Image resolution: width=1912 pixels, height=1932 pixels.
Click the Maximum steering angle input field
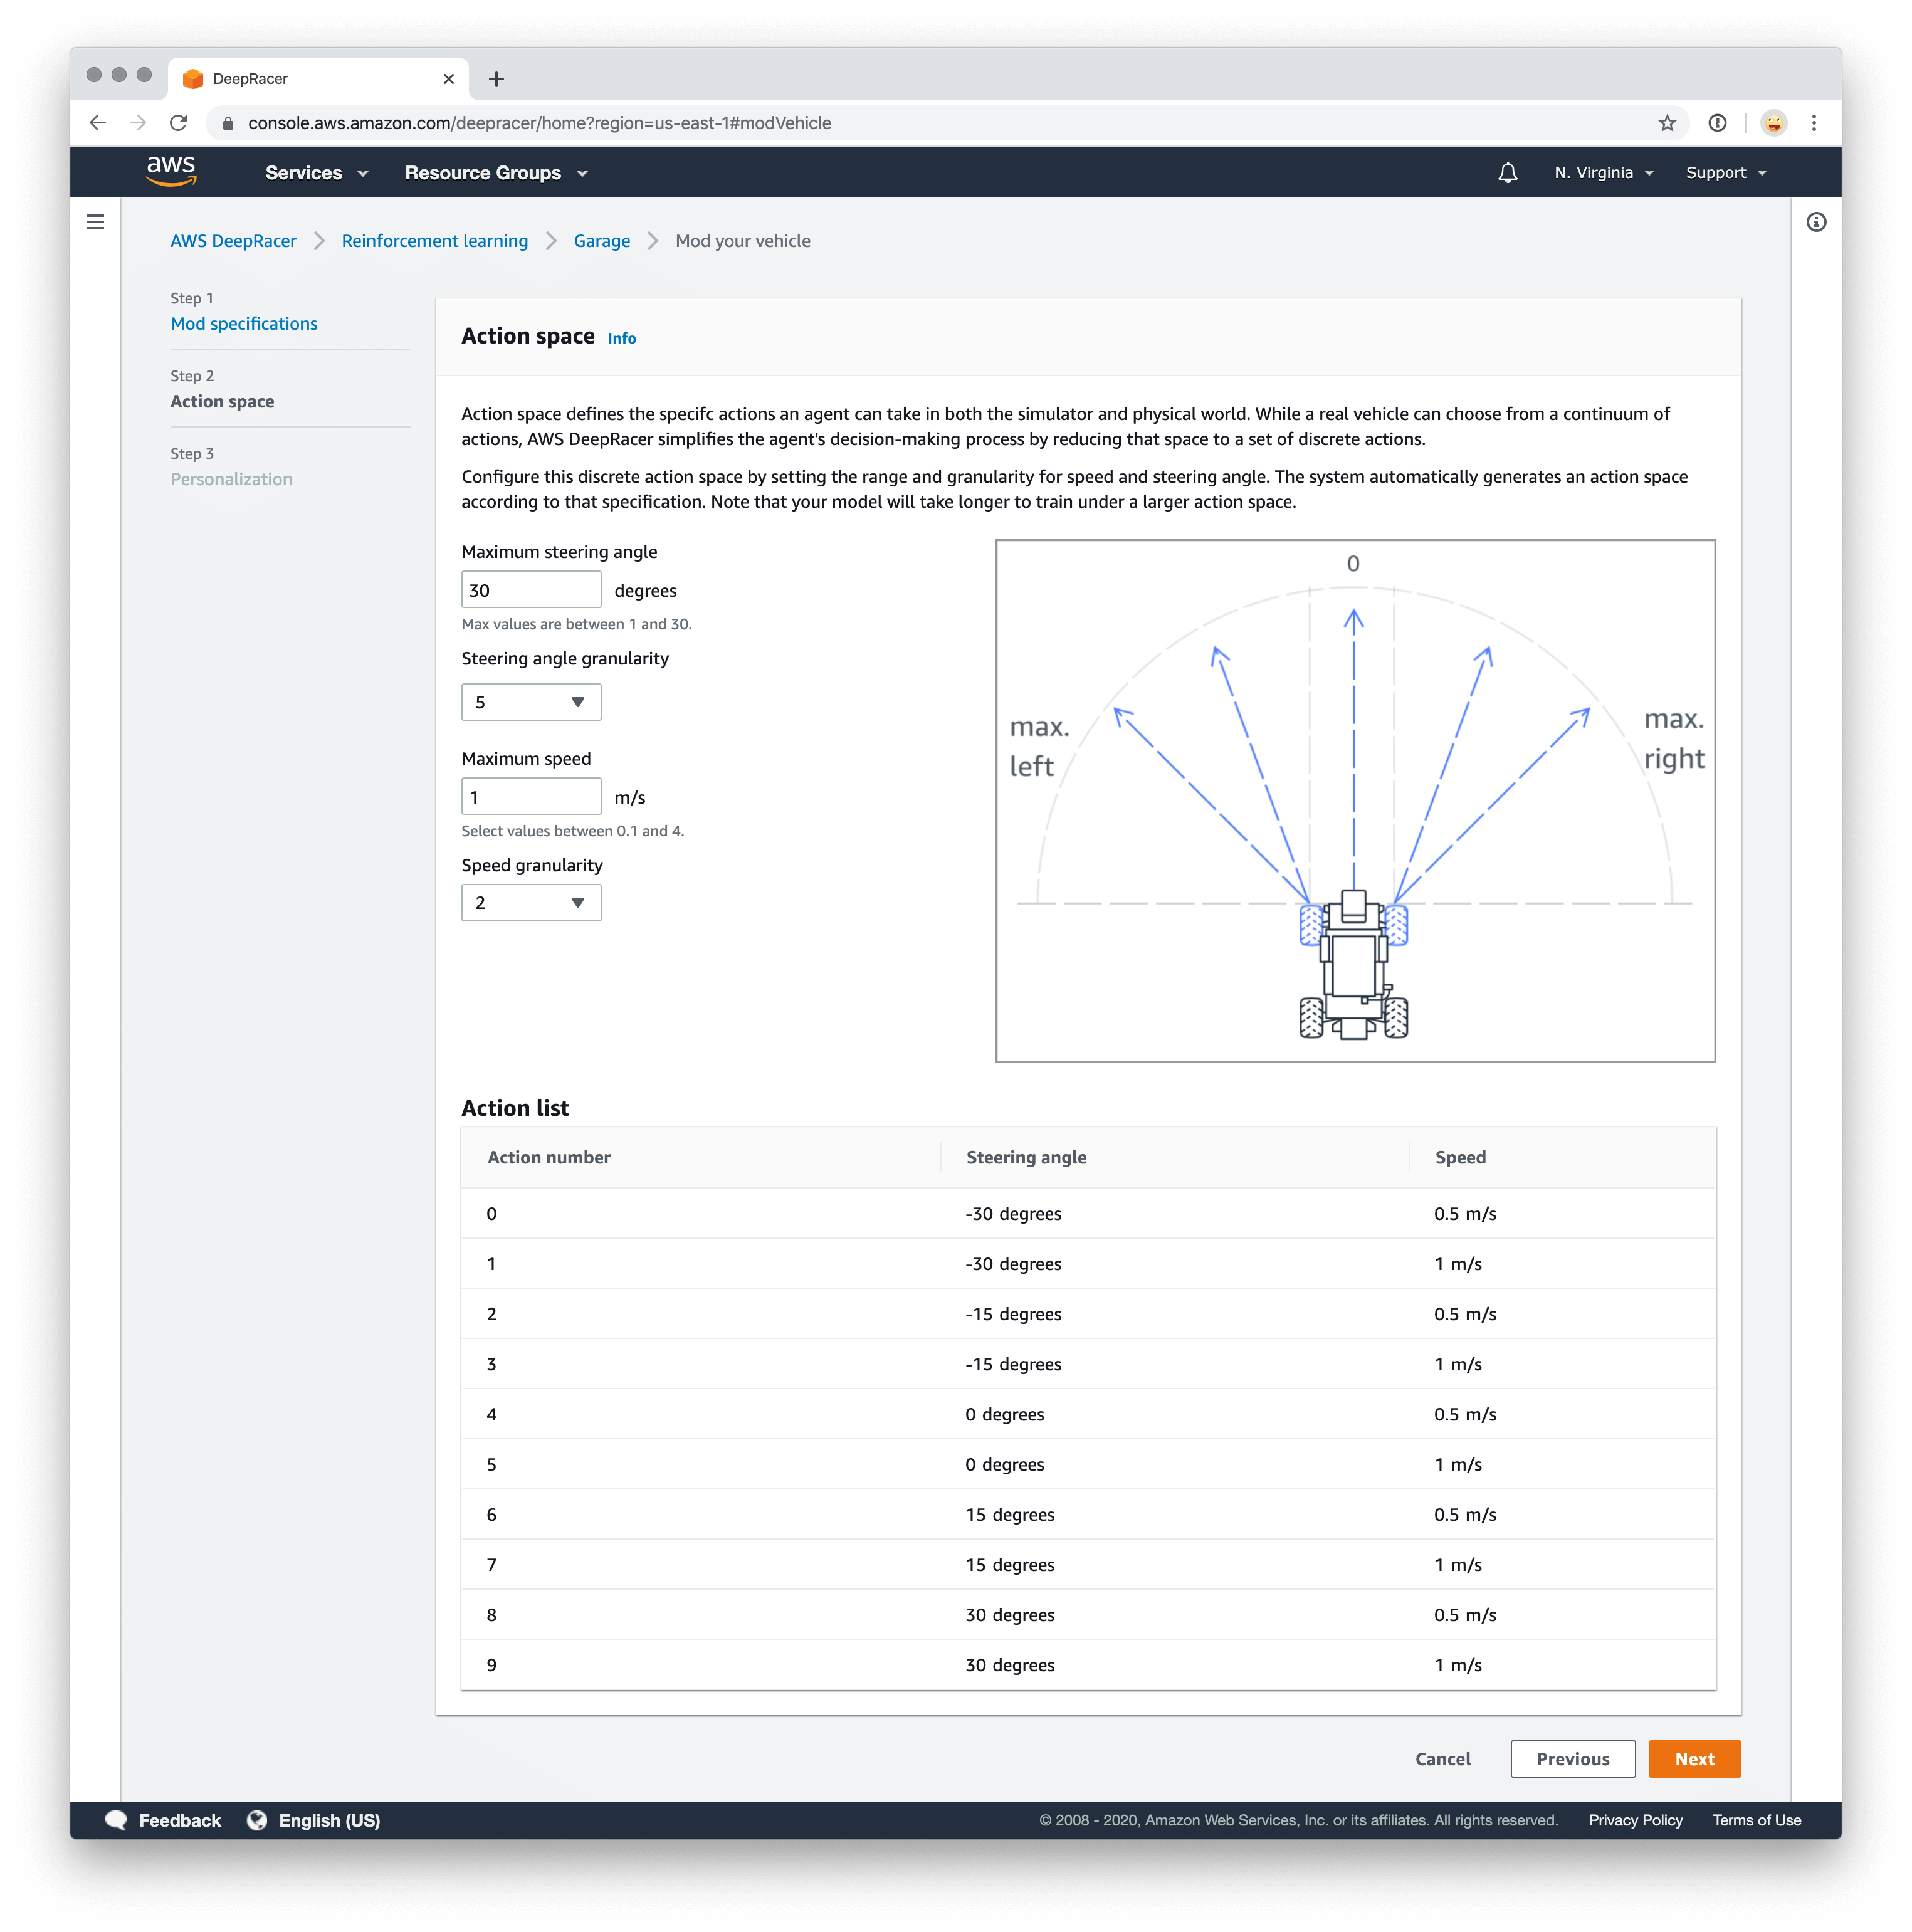(x=531, y=590)
